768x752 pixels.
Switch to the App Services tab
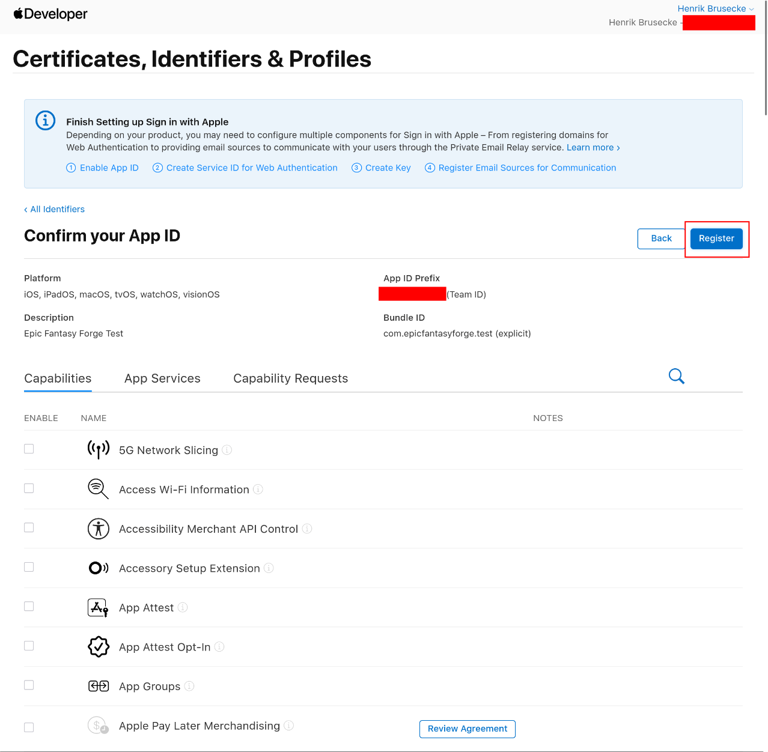[x=162, y=378]
